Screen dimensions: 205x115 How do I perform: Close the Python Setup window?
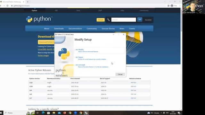(x=124, y=34)
